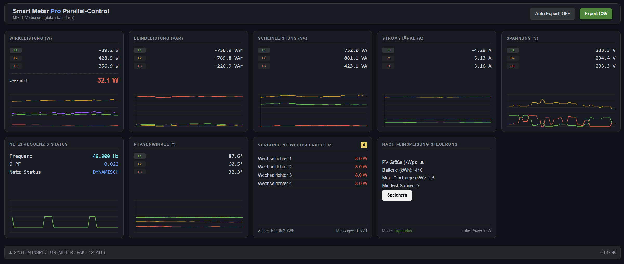Click the L1 badge in Wirkleistung panel

[x=16, y=50]
